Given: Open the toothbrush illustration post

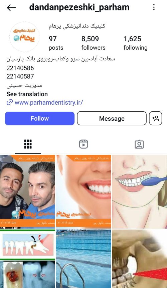Looking at the screenshot, I should pos(140,192).
